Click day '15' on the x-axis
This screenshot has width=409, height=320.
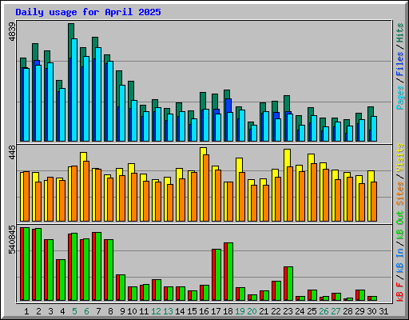192,311
